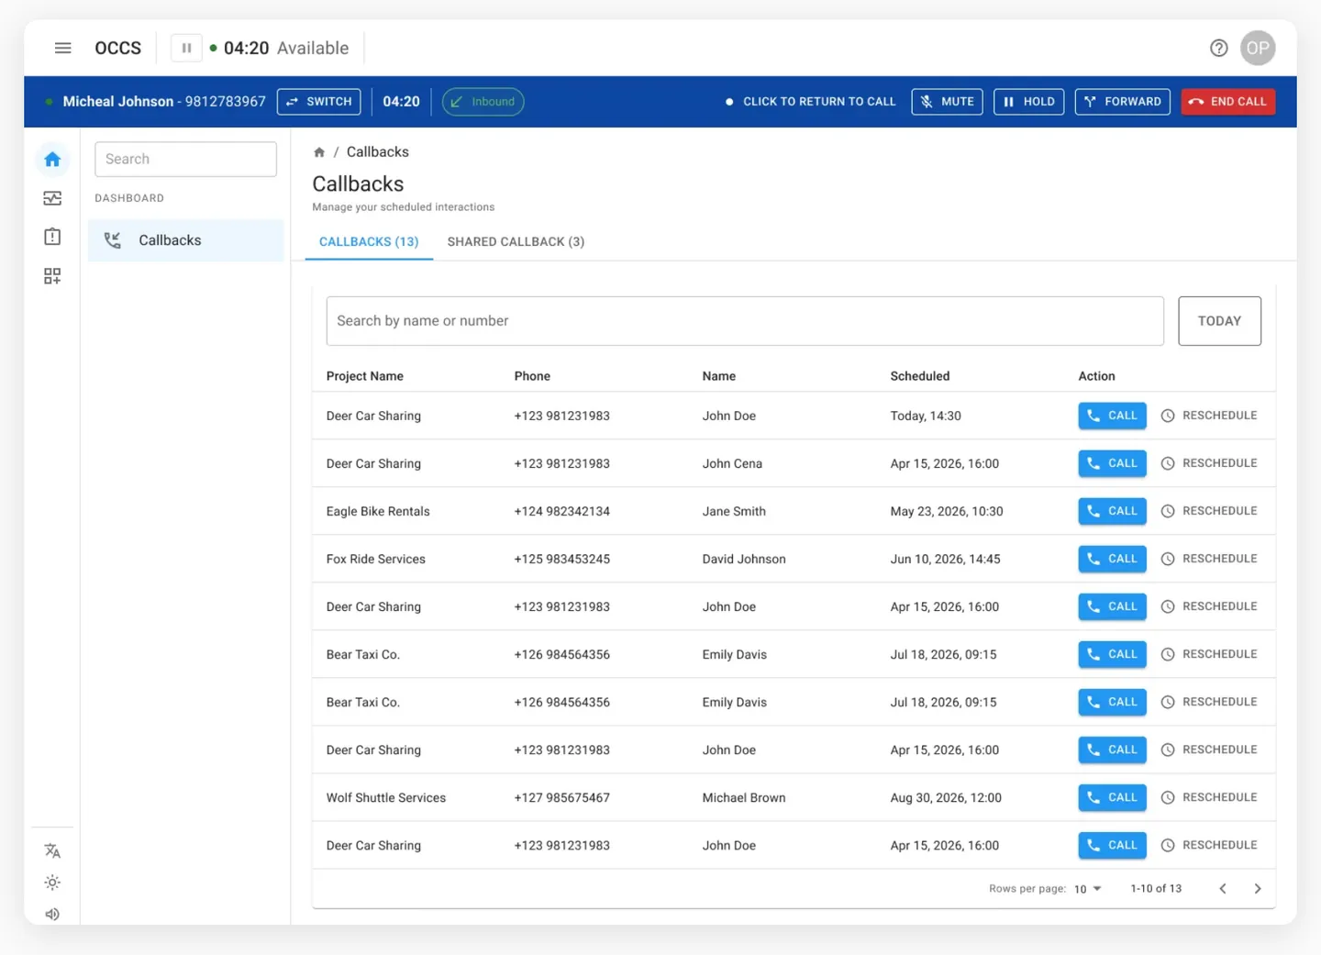This screenshot has height=955, width=1321.
Task: Open the sound volume settings icon
Action: tap(52, 915)
